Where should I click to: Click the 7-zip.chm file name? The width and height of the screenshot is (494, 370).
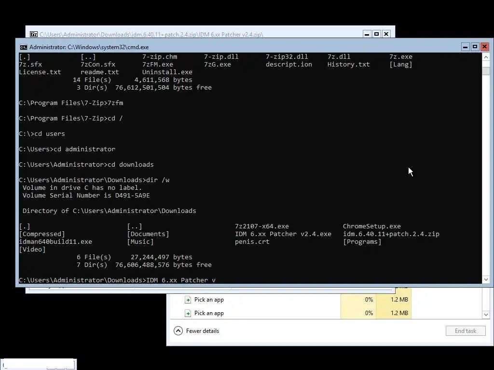point(159,57)
